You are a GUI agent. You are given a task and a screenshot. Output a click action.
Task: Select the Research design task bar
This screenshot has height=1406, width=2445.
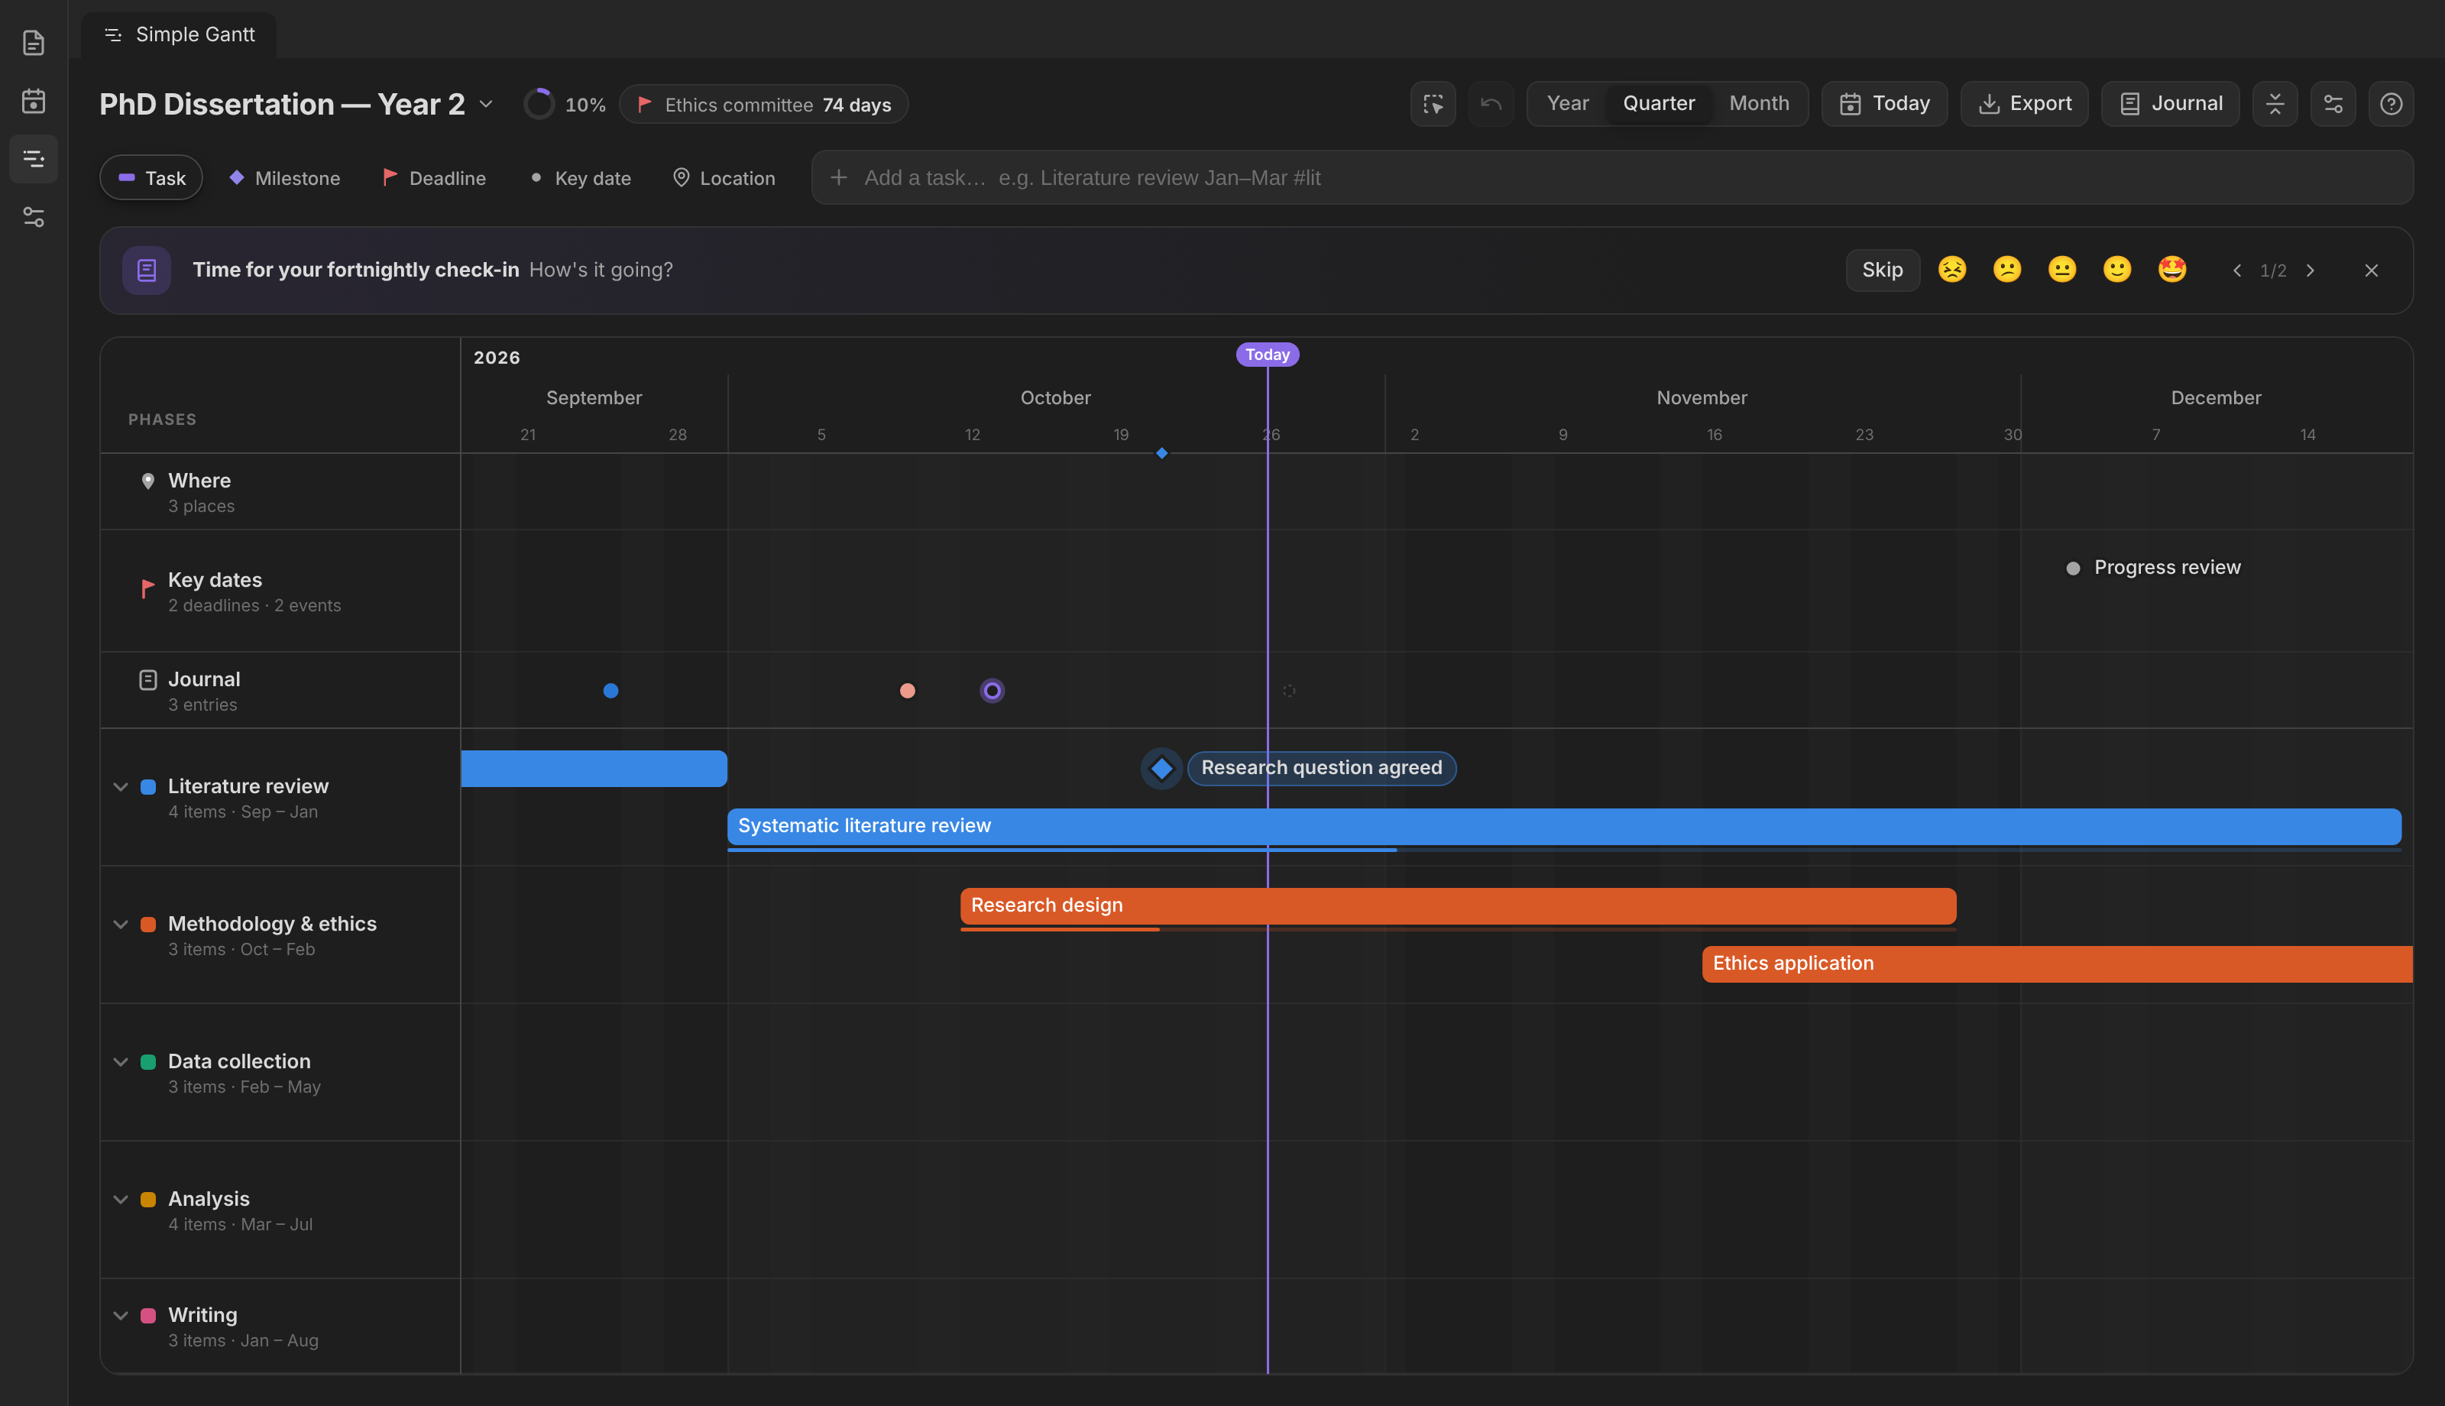(1458, 905)
